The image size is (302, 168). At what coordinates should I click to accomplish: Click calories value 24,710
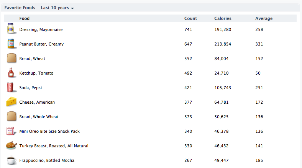pos(222,73)
